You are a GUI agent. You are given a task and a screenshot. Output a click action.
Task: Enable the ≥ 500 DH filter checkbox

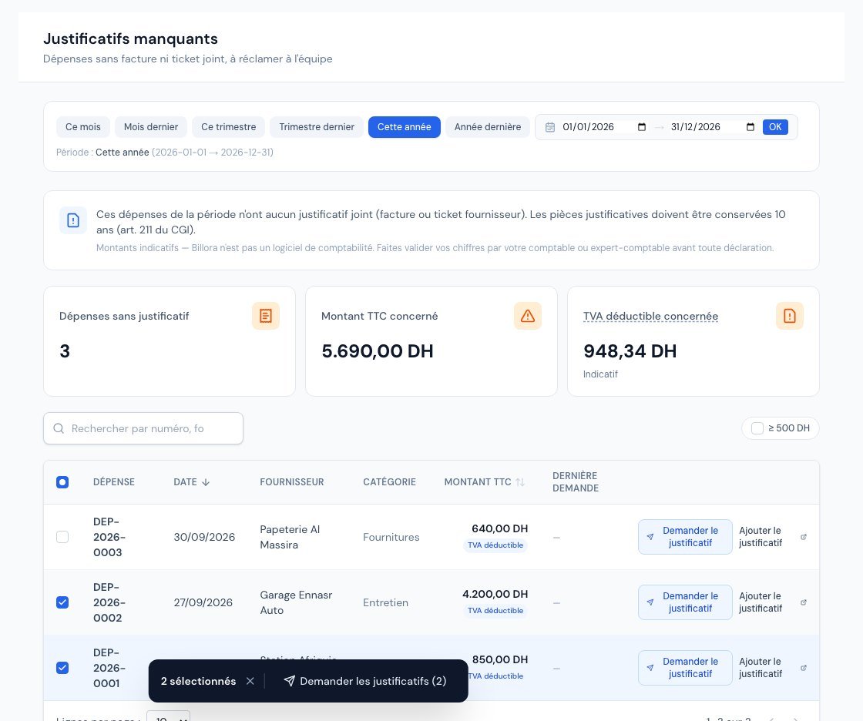click(757, 428)
